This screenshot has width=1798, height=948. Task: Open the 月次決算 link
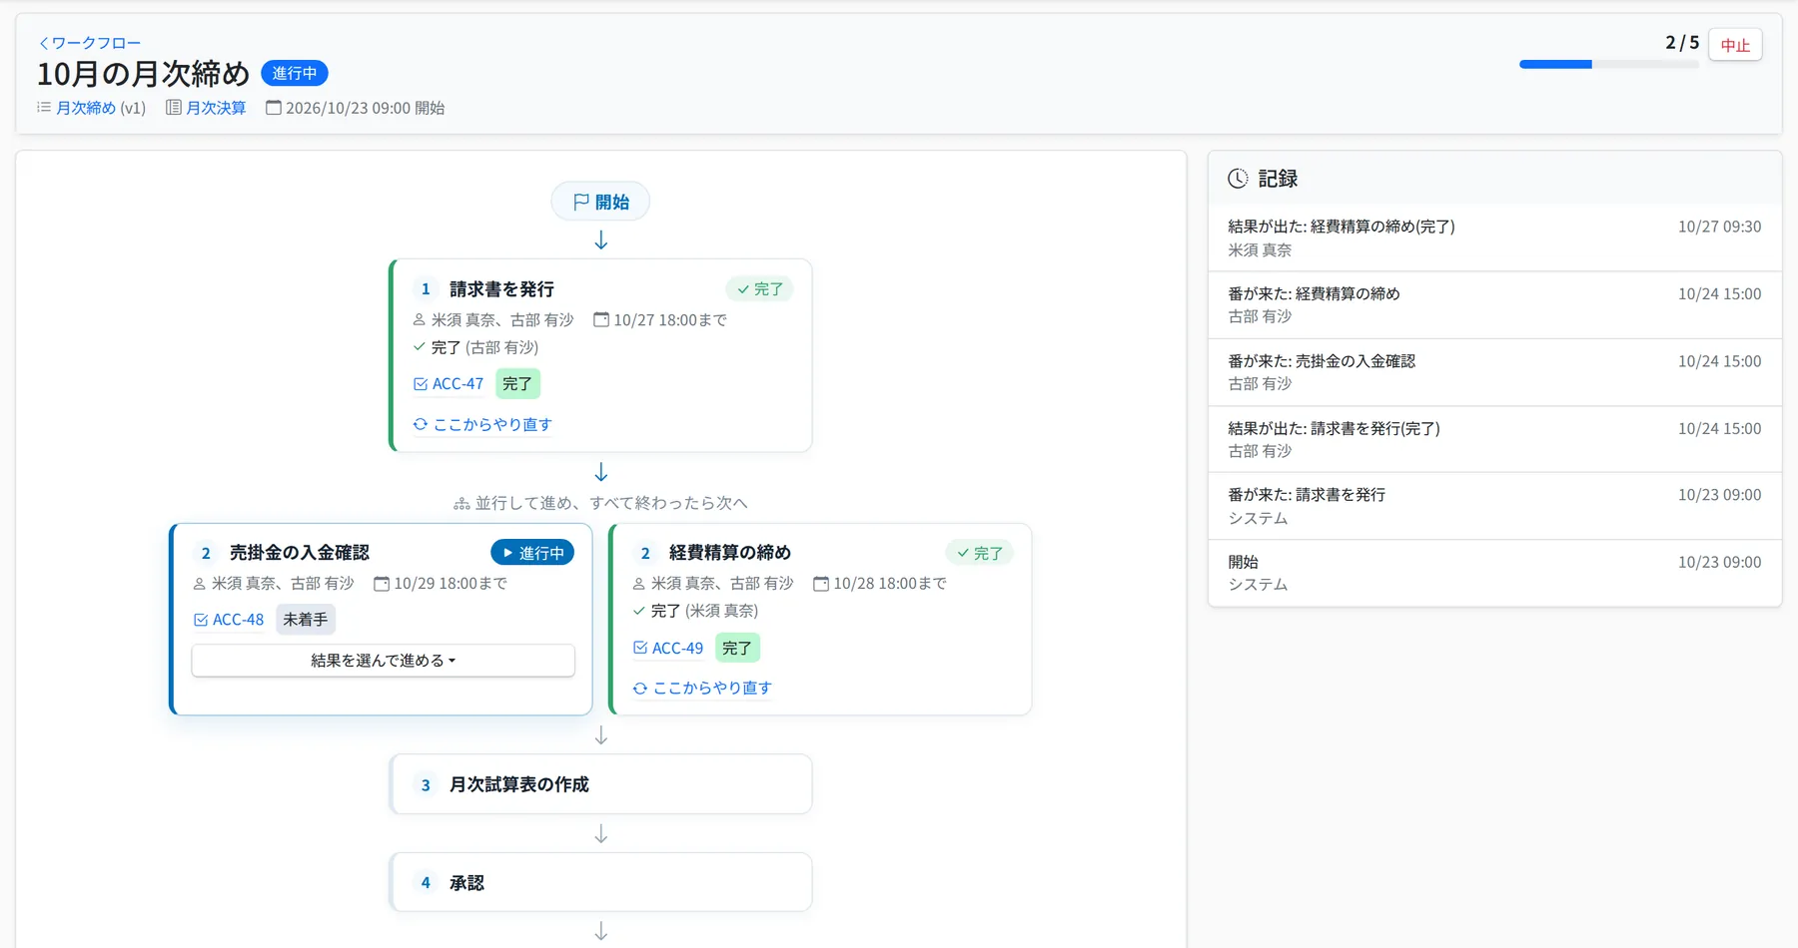click(216, 108)
